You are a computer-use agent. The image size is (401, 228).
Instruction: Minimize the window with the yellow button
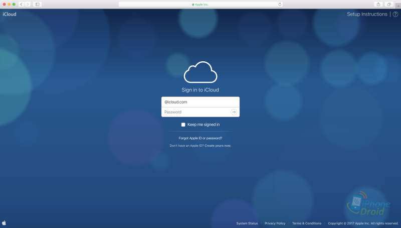pos(9,5)
